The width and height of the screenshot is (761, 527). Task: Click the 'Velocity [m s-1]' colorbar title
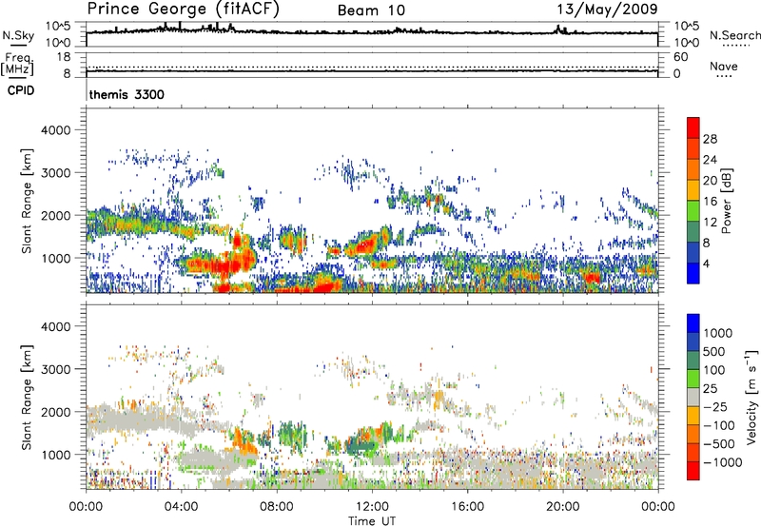pos(751,397)
